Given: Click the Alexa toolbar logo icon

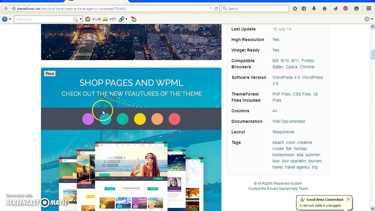Looking at the screenshot, I should (x=5, y=19).
